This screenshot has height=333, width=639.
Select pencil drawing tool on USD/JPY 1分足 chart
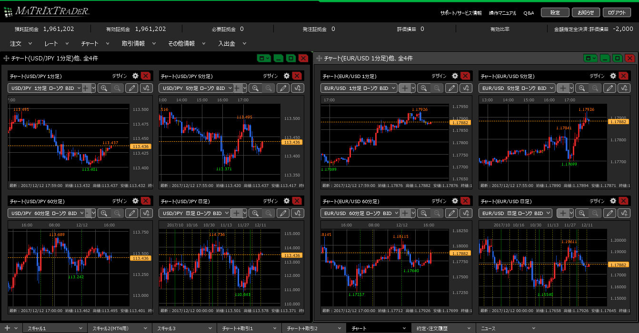pyautogui.click(x=132, y=88)
